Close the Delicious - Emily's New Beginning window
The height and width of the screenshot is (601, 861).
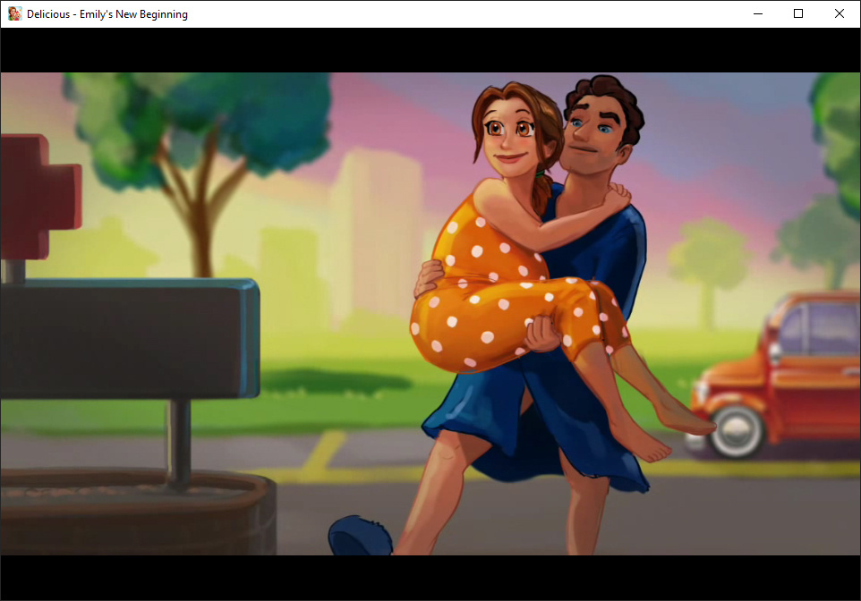pos(839,13)
